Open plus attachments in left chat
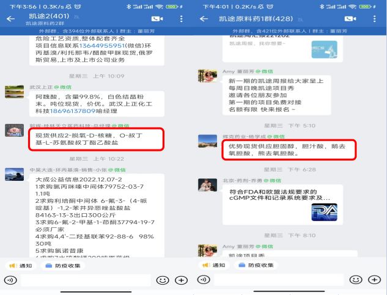The image size is (387, 295). pyautogui.click(x=182, y=280)
